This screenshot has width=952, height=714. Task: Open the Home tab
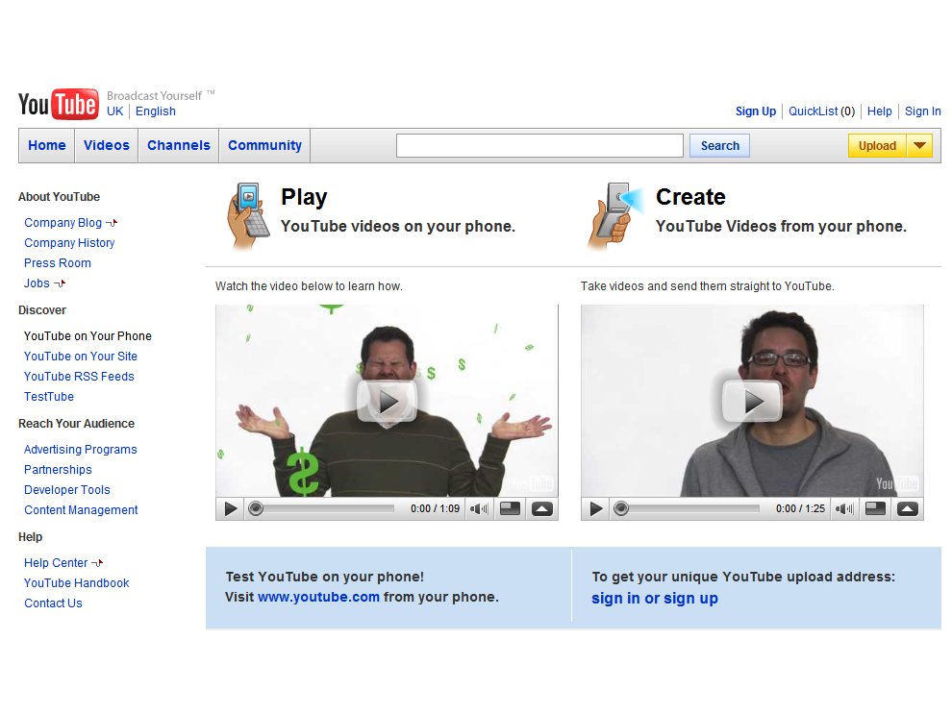[x=47, y=146]
